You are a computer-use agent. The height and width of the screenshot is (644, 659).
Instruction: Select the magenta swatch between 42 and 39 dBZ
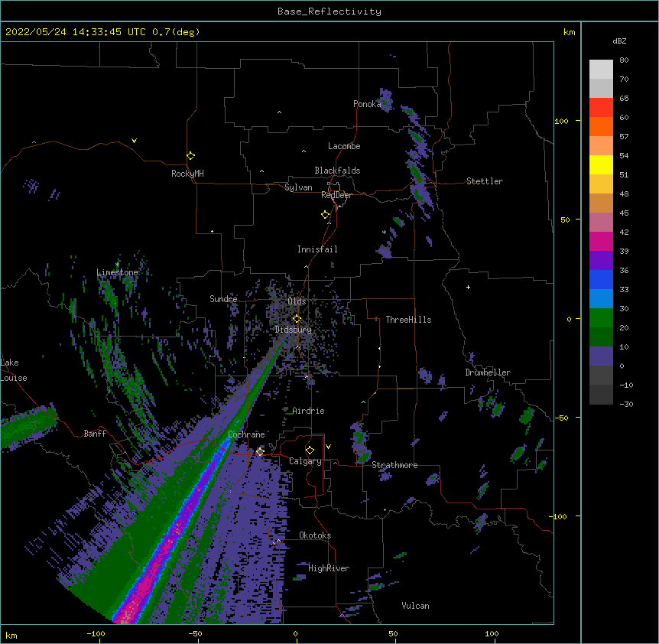(x=601, y=241)
